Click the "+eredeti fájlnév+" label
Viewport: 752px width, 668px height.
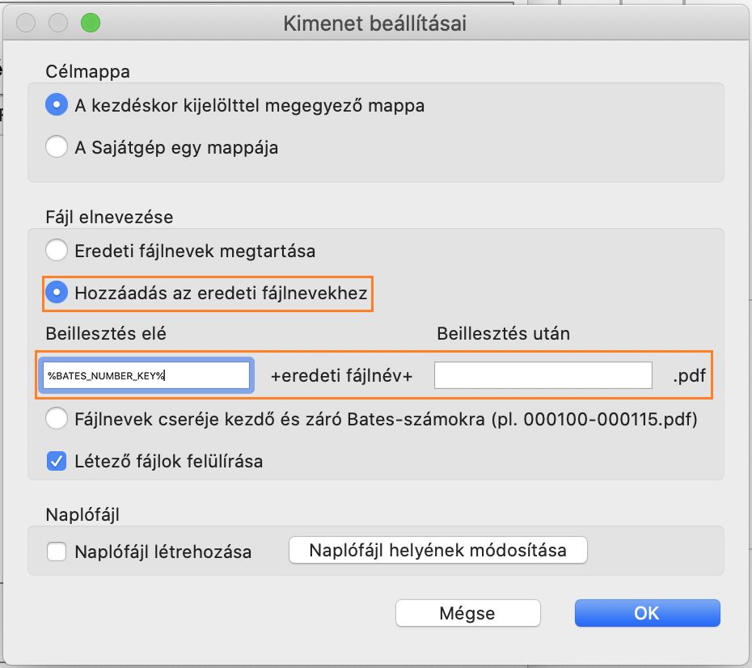(341, 376)
